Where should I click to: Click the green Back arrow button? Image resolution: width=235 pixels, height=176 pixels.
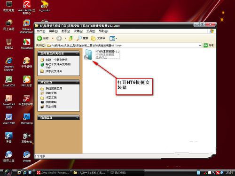tap(39, 38)
